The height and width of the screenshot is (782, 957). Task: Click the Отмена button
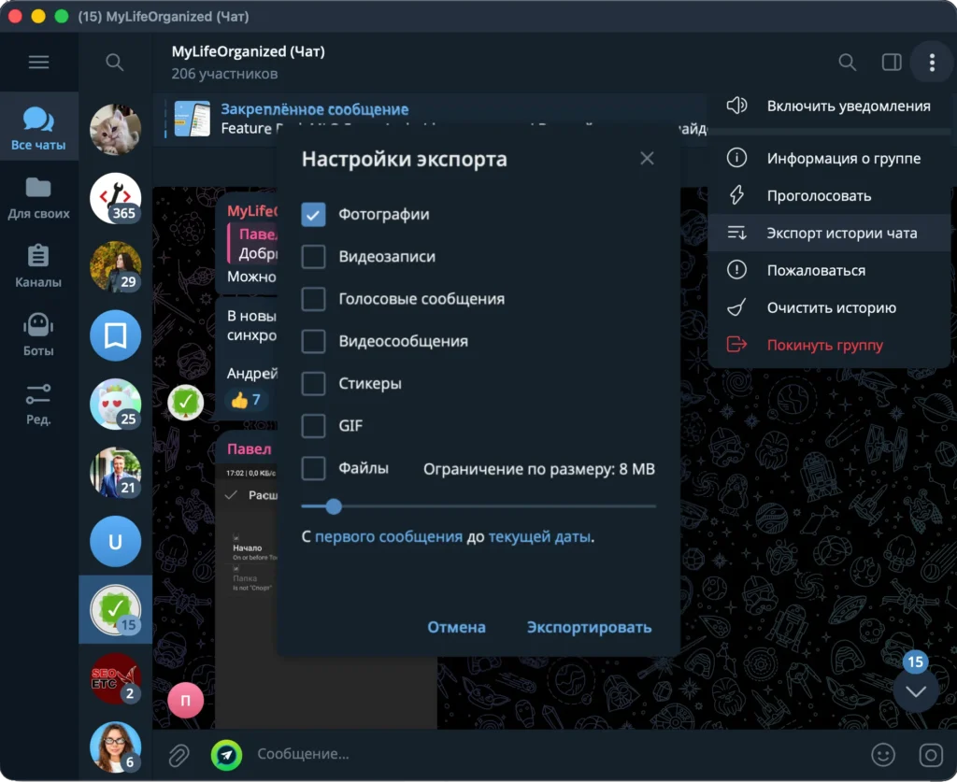(456, 627)
